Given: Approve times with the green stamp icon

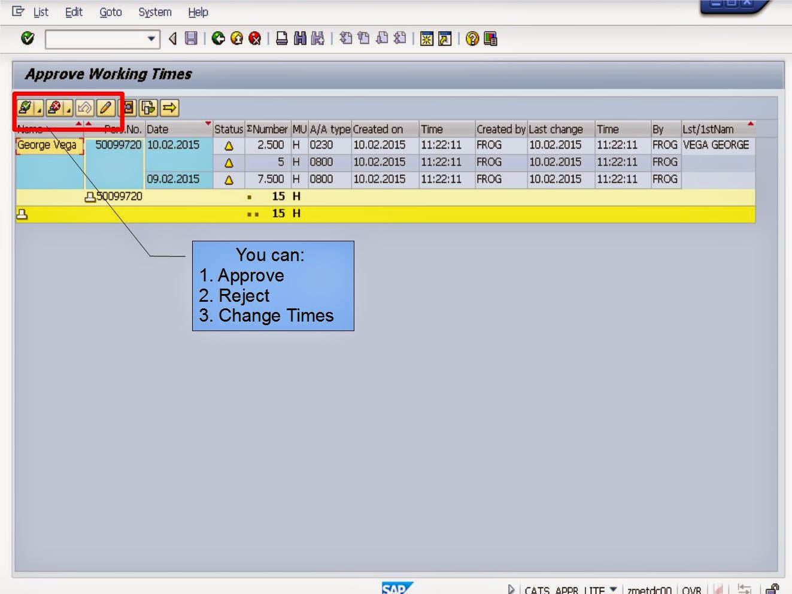Looking at the screenshot, I should (25, 108).
